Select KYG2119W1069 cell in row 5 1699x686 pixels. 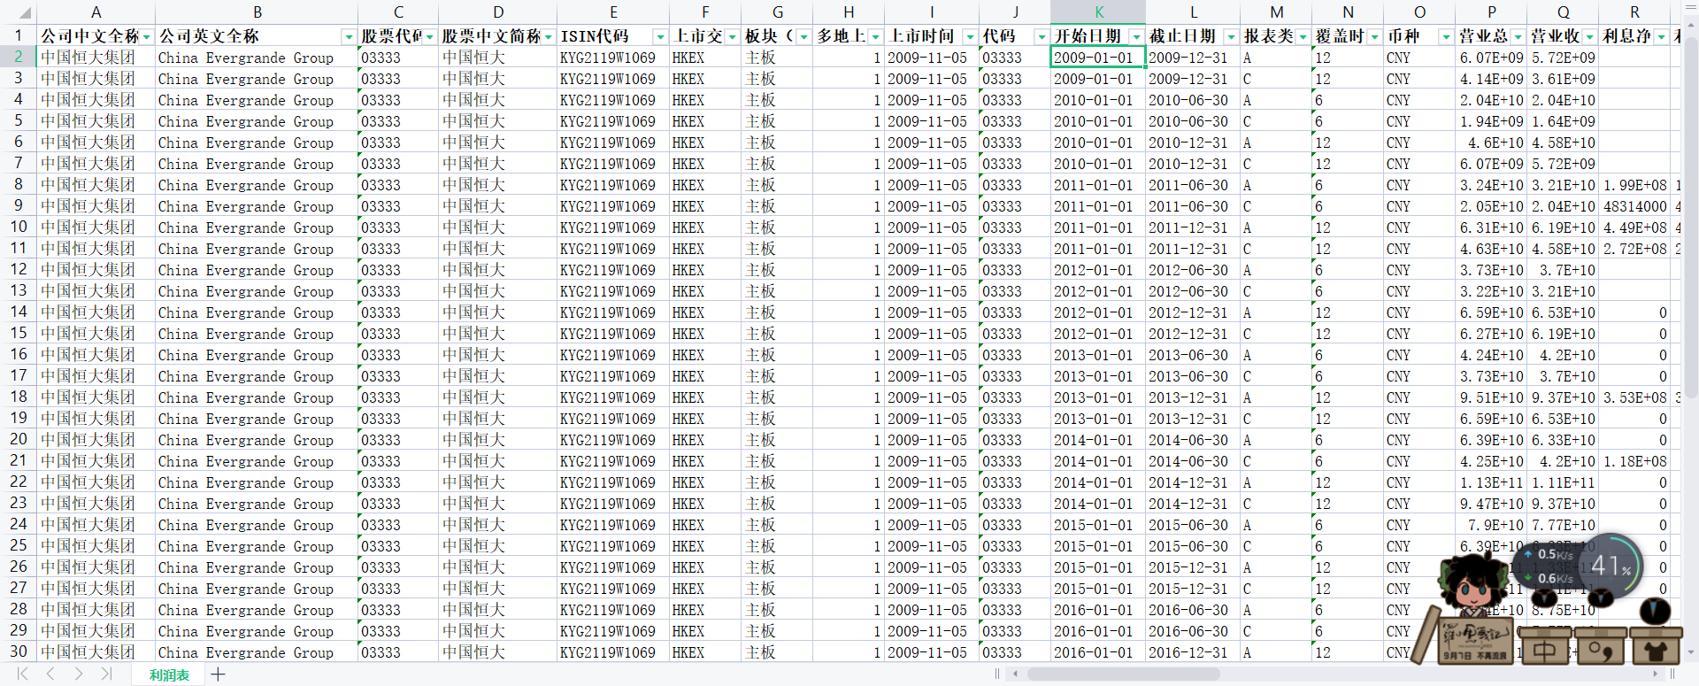tap(613, 121)
